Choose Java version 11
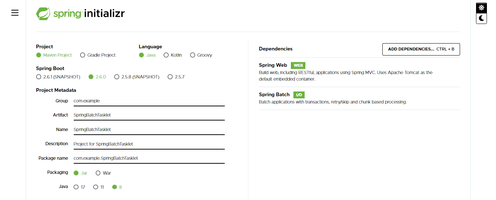The width and height of the screenshot is (496, 200). tap(98, 187)
